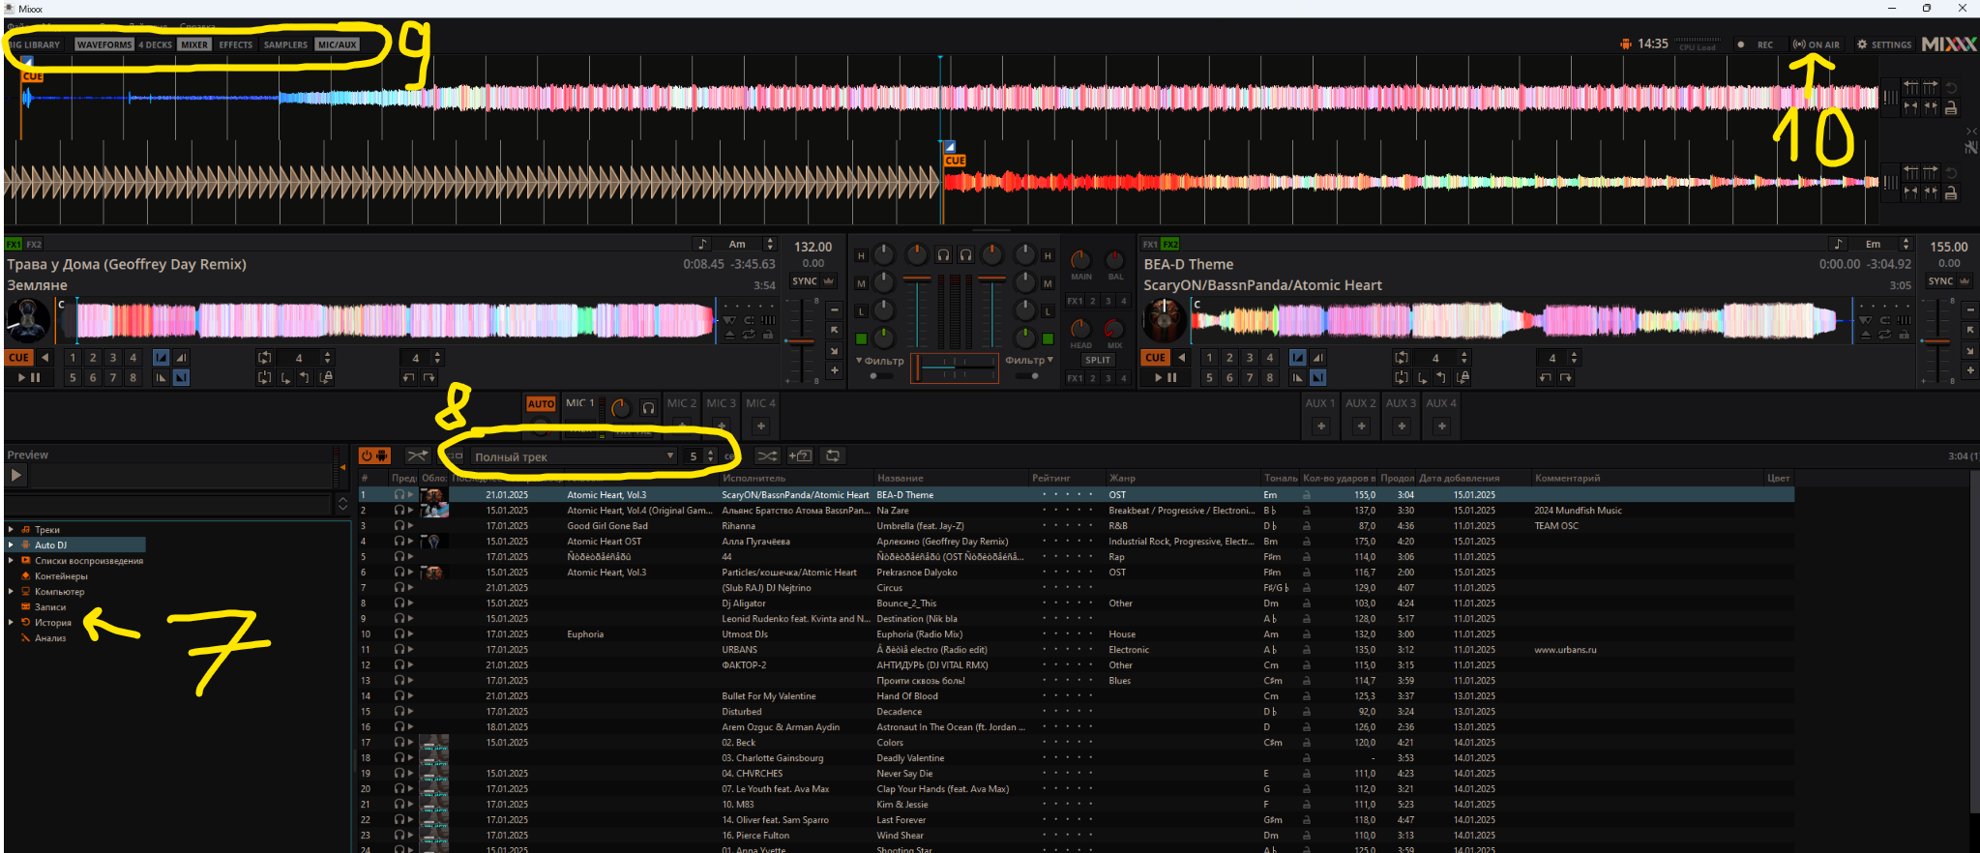Toggle MIC 1 AUTO ducking mode

pyautogui.click(x=541, y=404)
